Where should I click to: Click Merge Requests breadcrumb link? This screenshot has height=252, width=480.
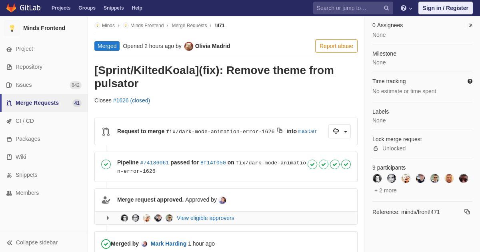coord(189,26)
